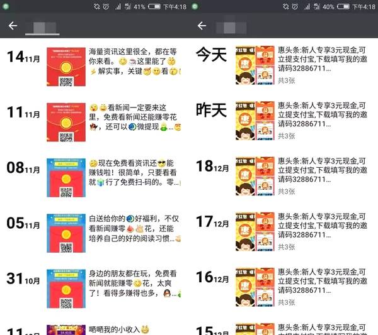The image size is (378, 335).
Task: Open today's 惠头条 photo collage
Action: (255, 65)
